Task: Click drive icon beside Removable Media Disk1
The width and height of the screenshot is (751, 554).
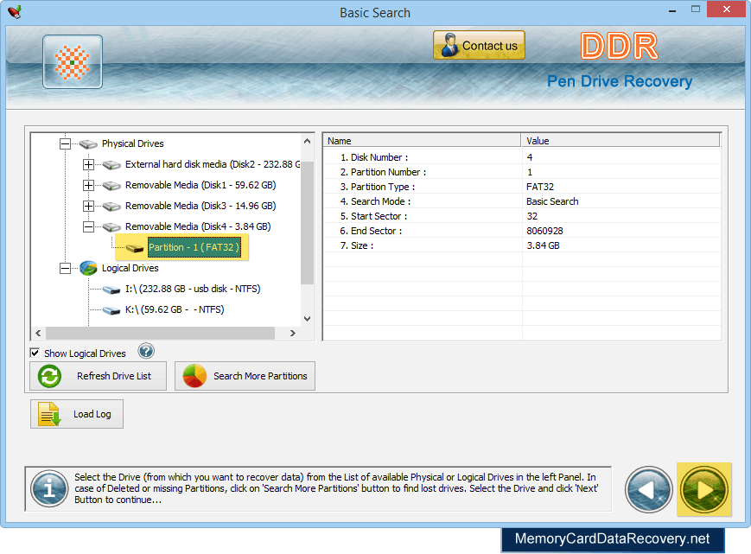Action: click(x=111, y=185)
